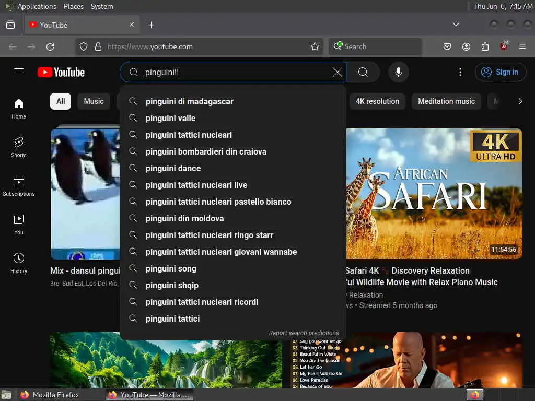Select the Music filter chip
This screenshot has height=401, width=535.
coord(94,101)
